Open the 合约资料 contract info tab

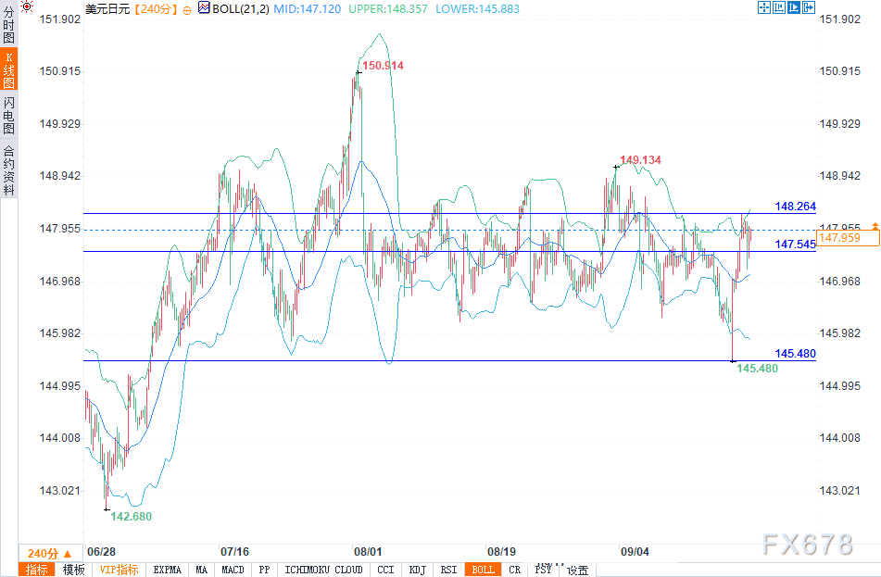[x=8, y=170]
